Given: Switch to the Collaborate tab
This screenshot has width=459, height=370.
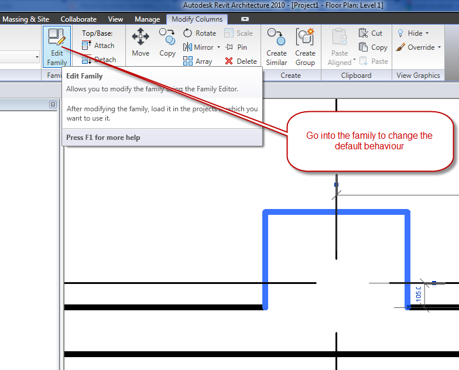Looking at the screenshot, I should (x=78, y=19).
